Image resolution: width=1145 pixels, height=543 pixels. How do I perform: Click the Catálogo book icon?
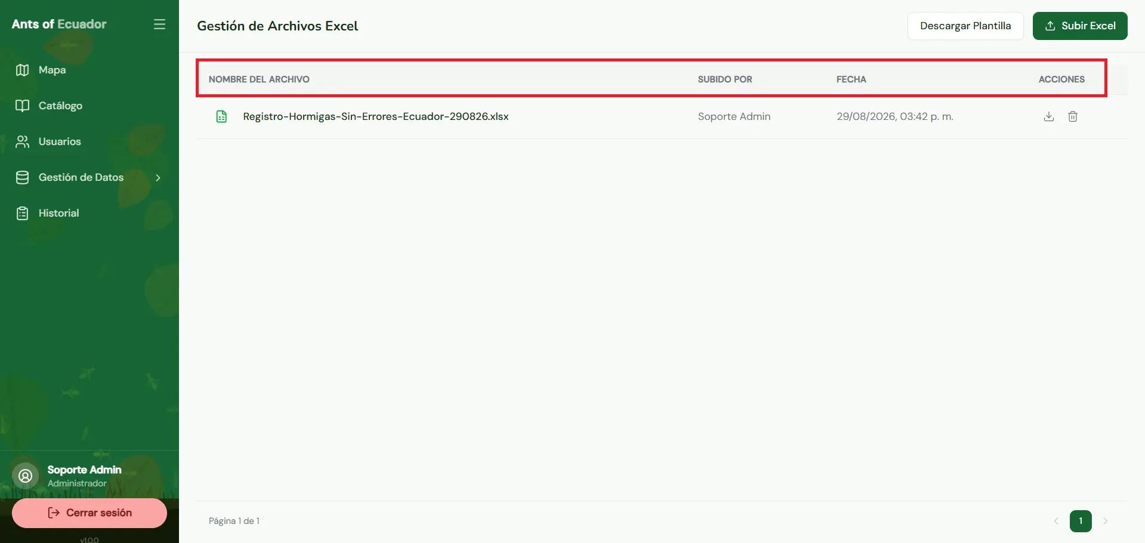[23, 106]
